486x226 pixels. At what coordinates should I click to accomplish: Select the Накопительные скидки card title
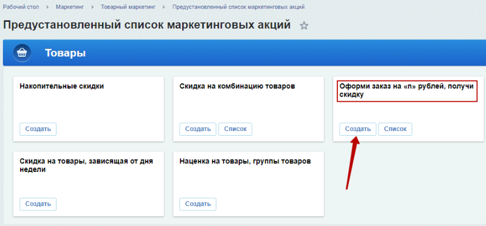[62, 86]
